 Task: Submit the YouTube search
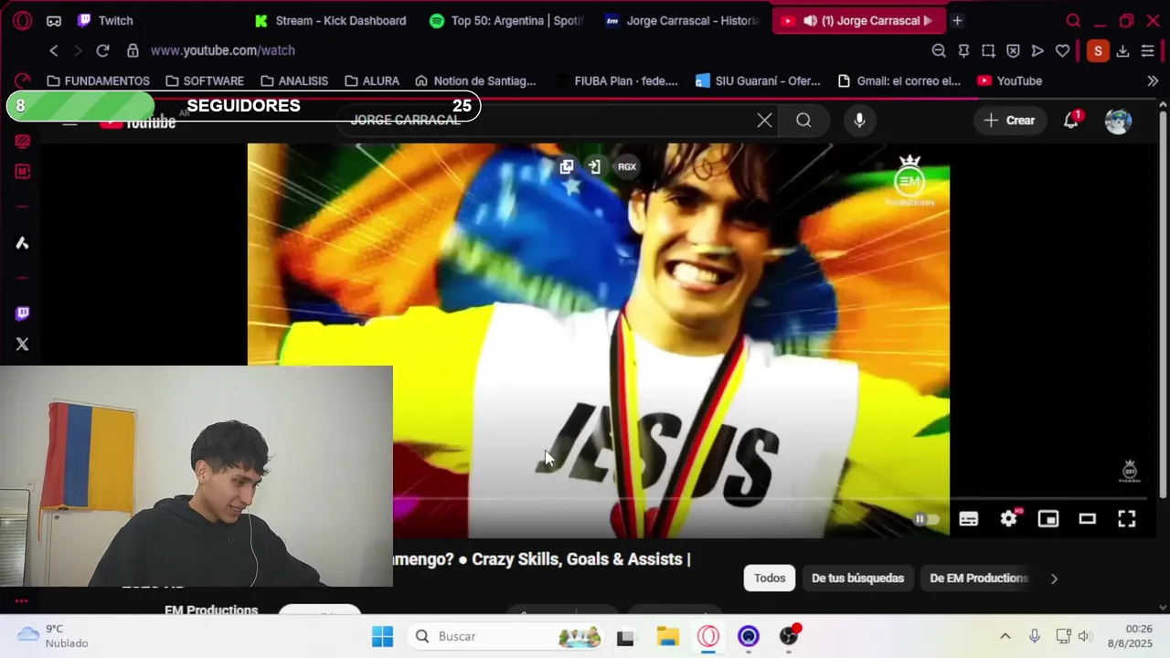tap(803, 121)
